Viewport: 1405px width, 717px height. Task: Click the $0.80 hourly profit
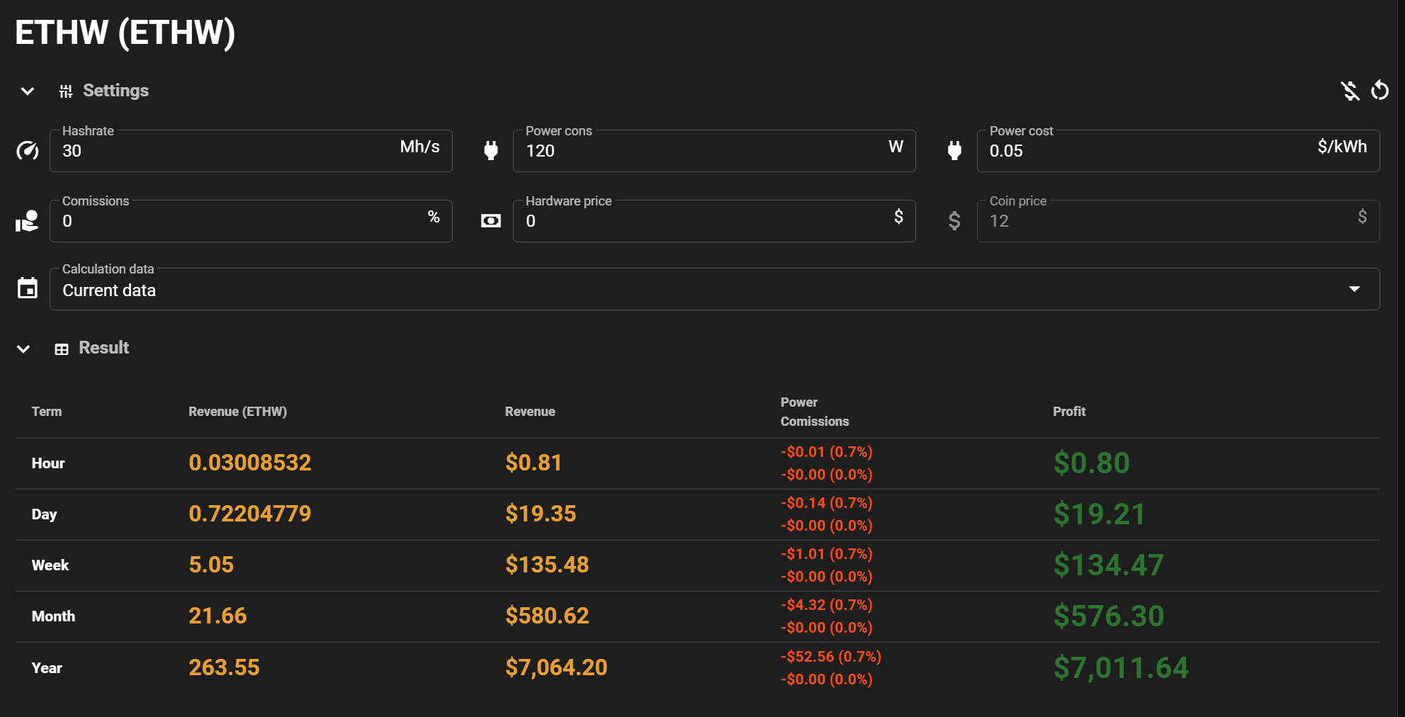click(x=1091, y=463)
